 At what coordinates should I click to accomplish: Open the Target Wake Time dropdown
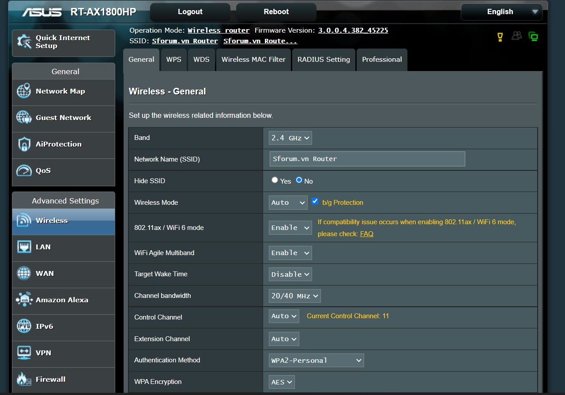point(290,274)
